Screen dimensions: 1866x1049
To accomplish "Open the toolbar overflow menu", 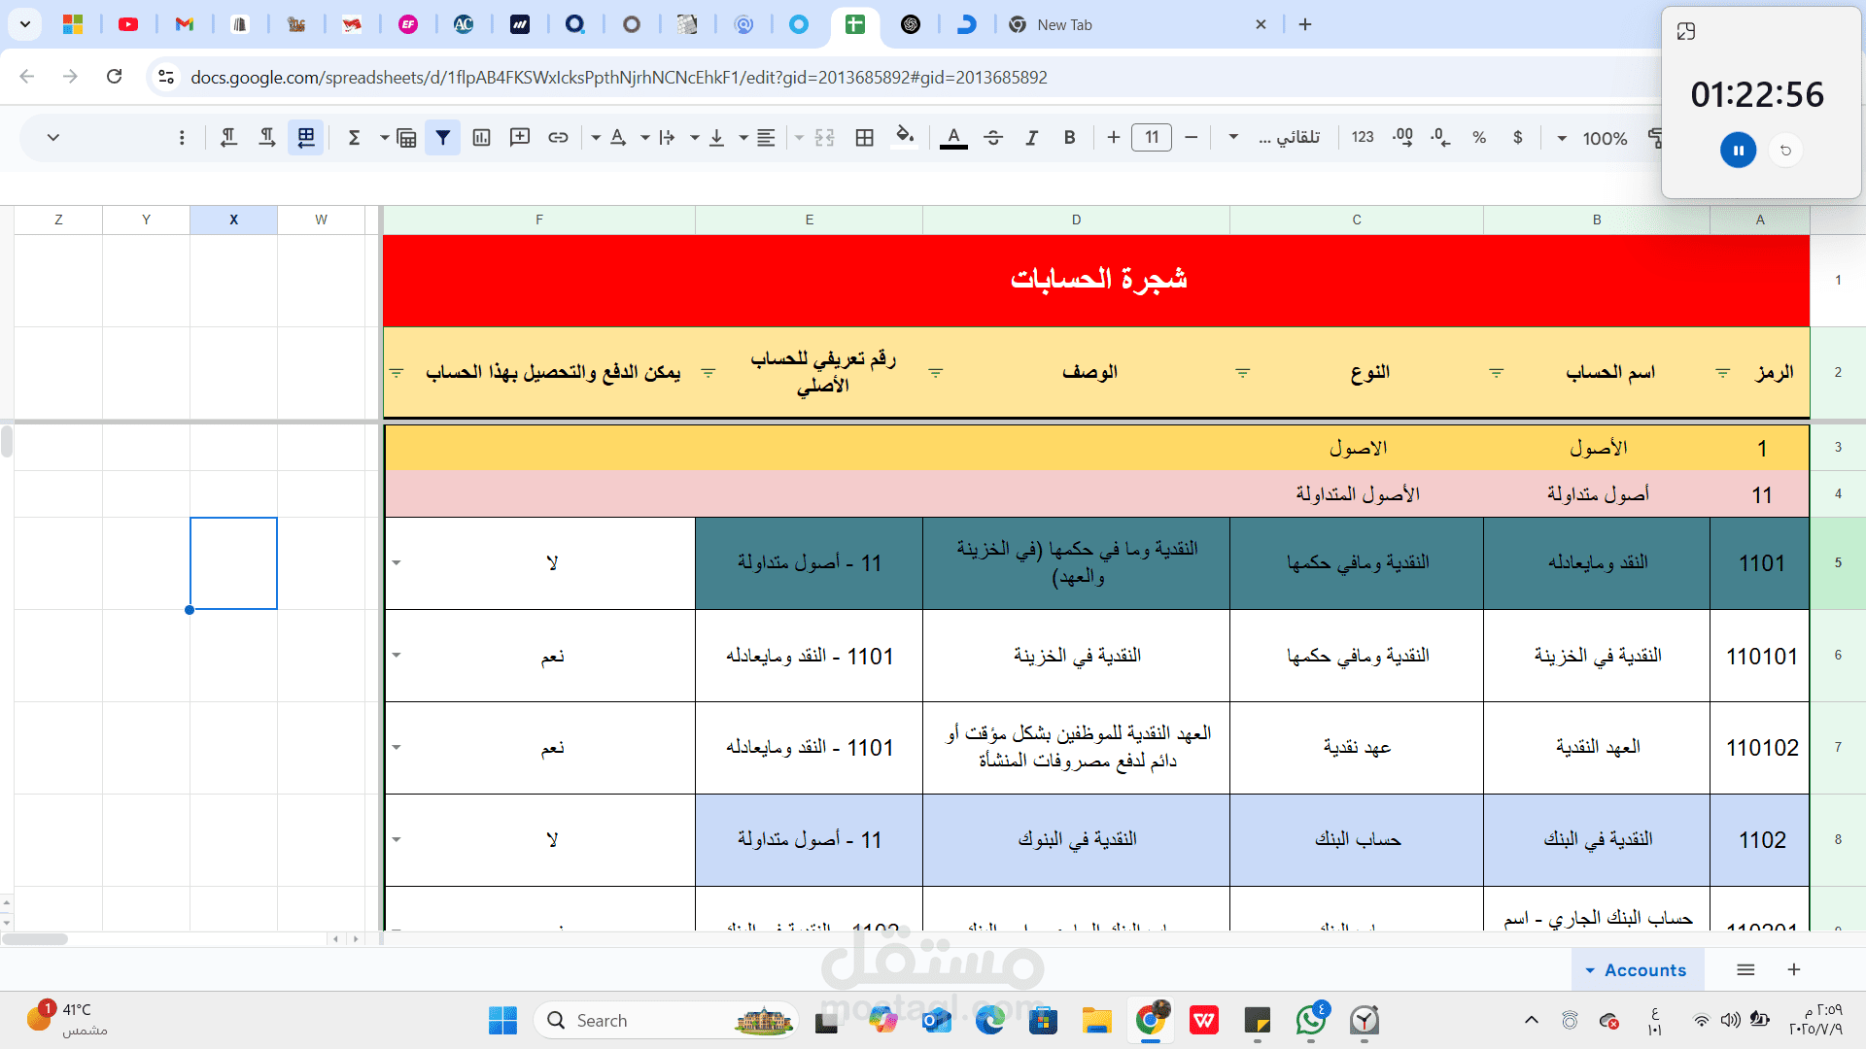I will (182, 137).
